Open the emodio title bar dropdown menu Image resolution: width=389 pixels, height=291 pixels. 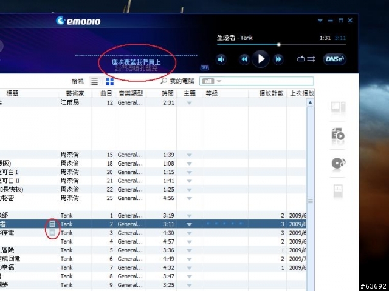[320, 21]
